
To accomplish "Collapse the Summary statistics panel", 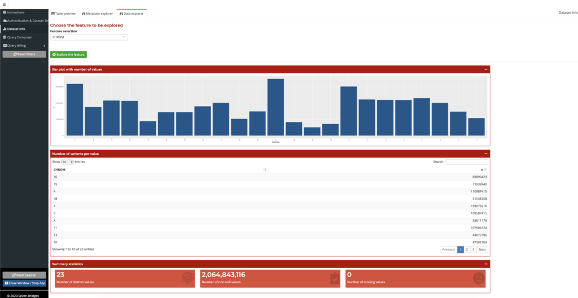I will click(485, 264).
